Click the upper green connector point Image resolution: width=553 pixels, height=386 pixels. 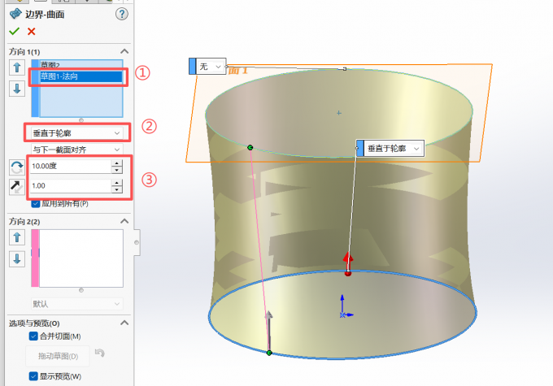[250, 147]
